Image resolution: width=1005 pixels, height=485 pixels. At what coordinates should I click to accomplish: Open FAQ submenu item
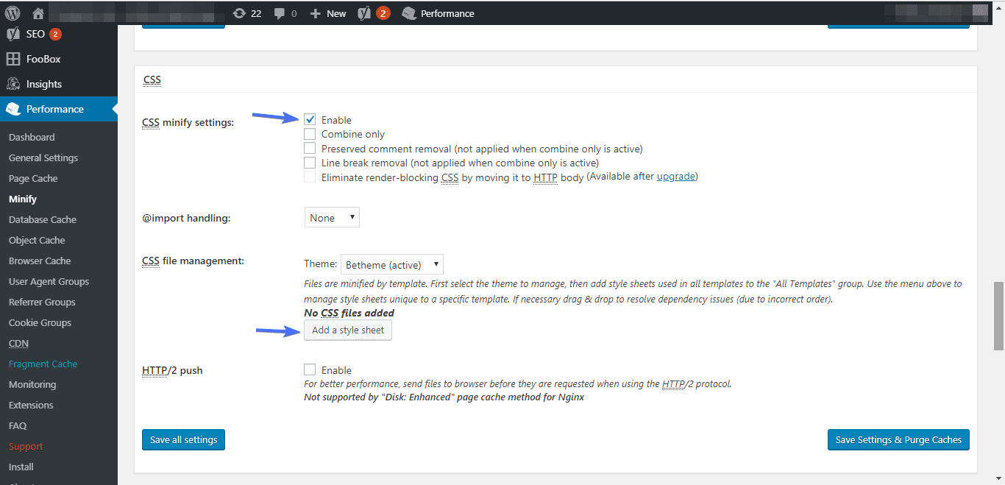[18, 425]
